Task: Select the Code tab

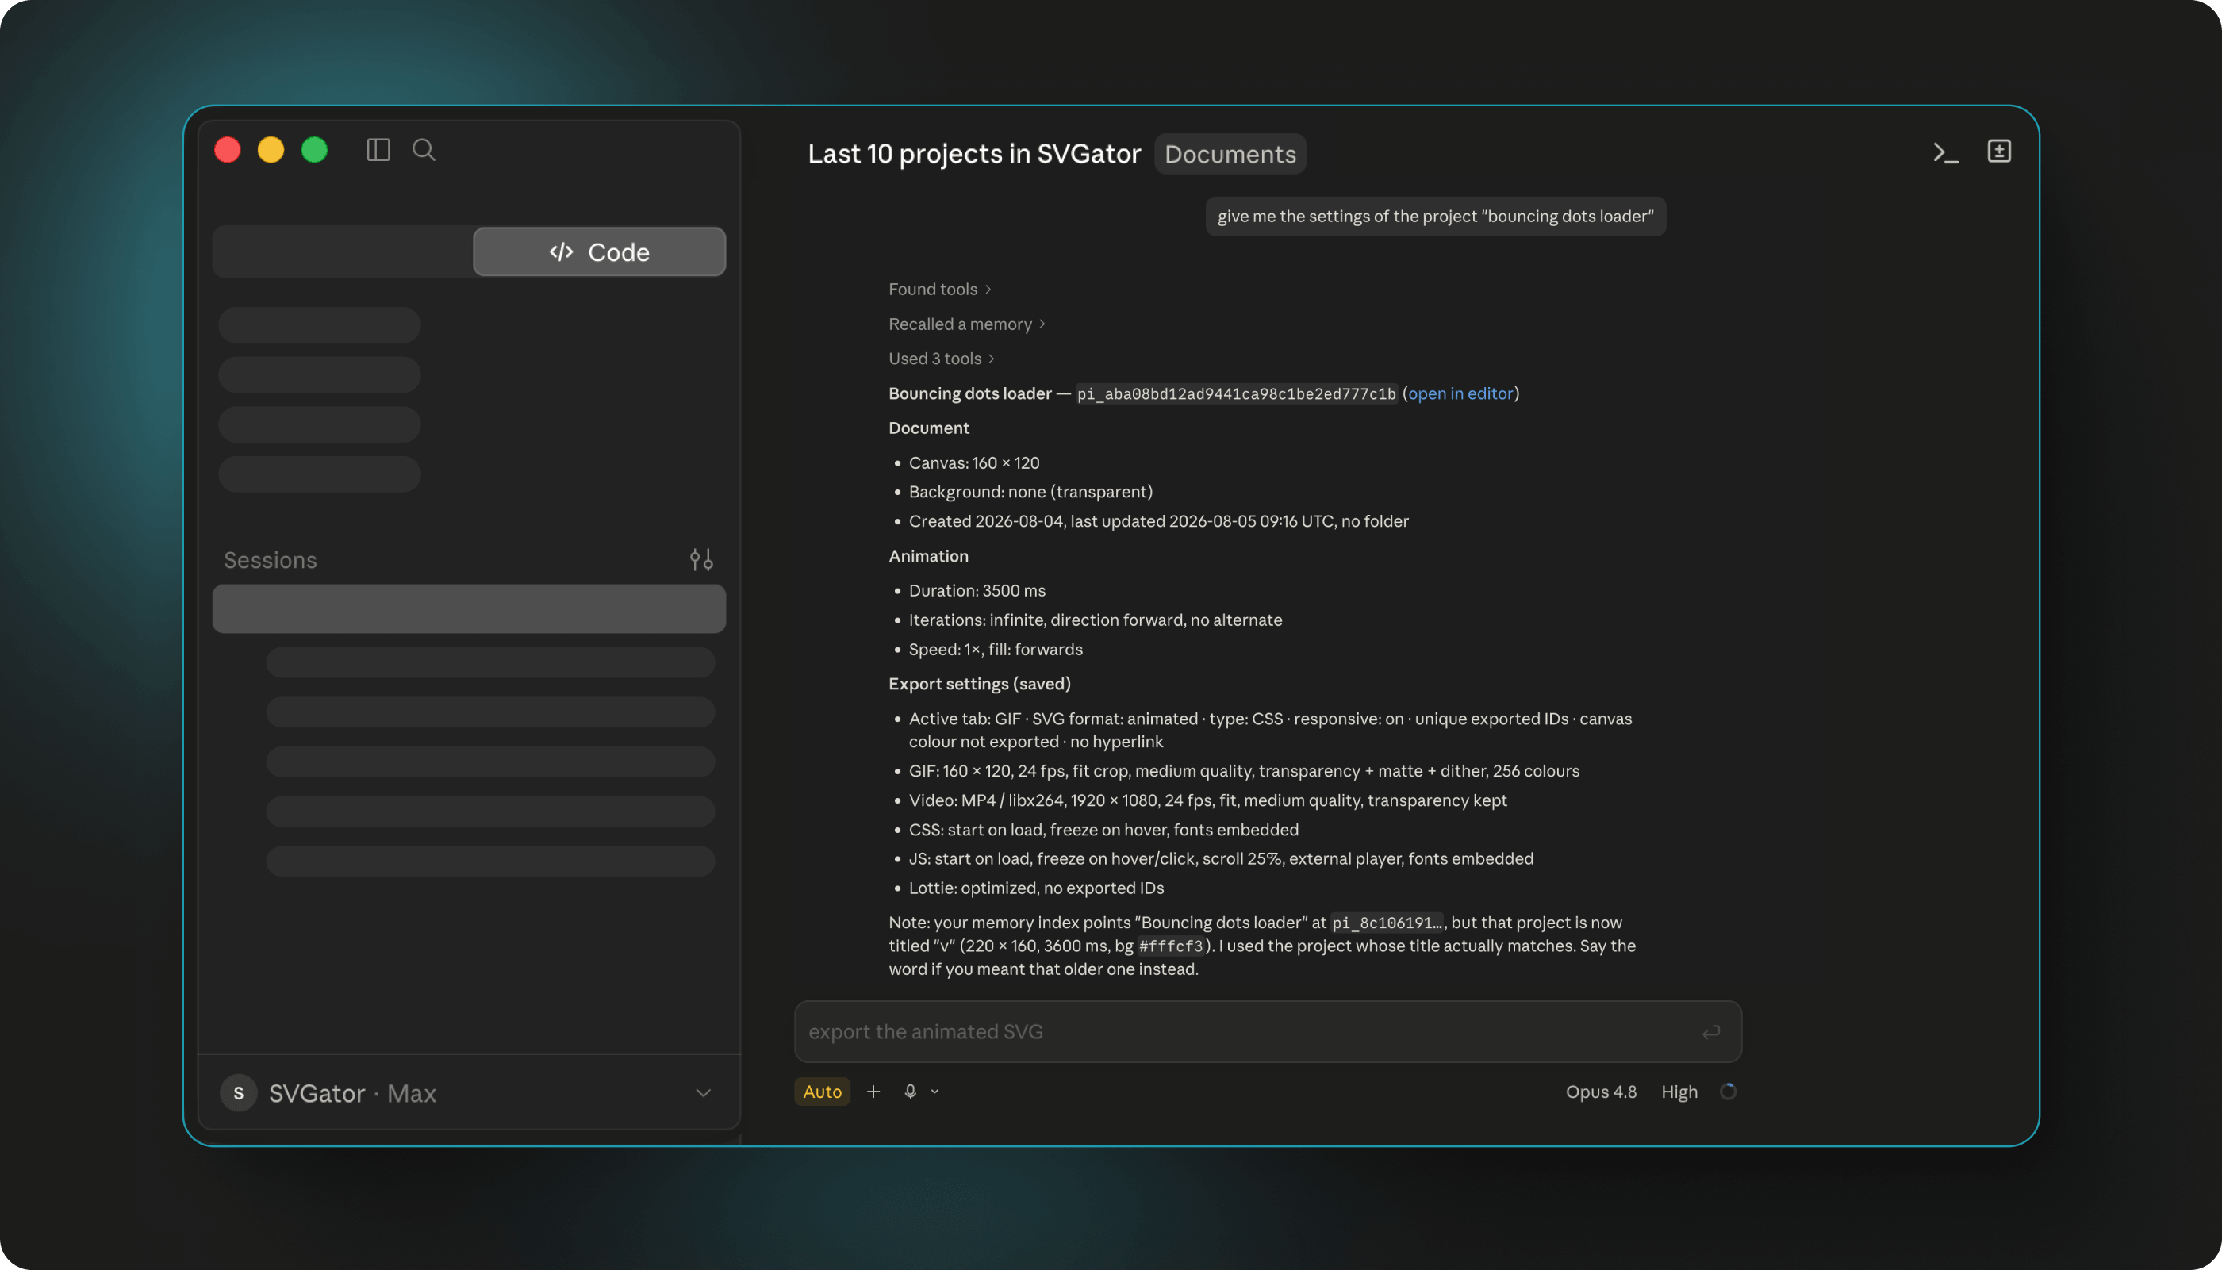Action: (x=599, y=252)
